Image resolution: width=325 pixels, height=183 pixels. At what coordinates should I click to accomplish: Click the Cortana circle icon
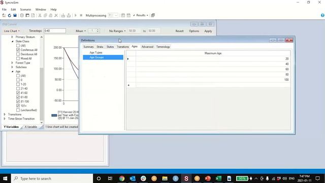pos(99,178)
